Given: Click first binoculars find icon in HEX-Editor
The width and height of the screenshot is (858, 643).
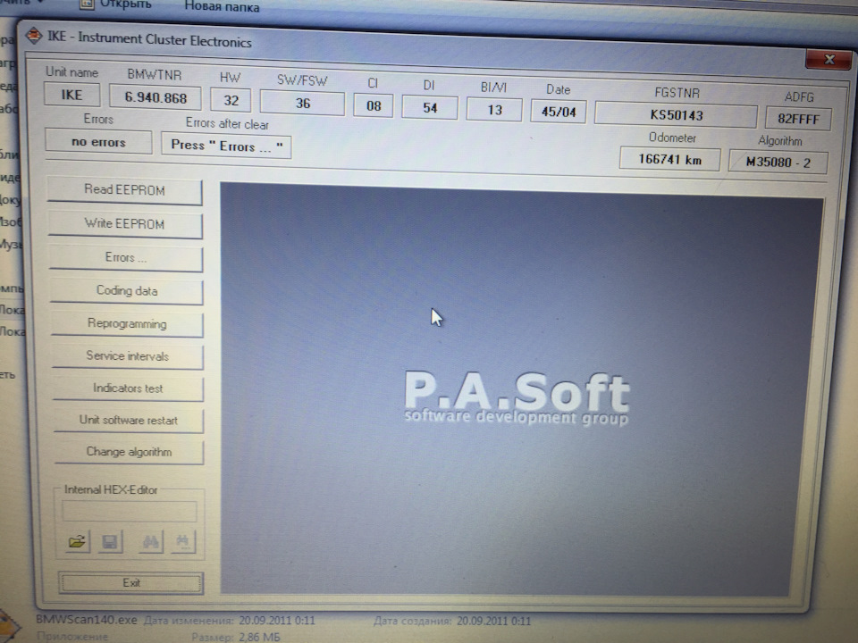Looking at the screenshot, I should (151, 542).
